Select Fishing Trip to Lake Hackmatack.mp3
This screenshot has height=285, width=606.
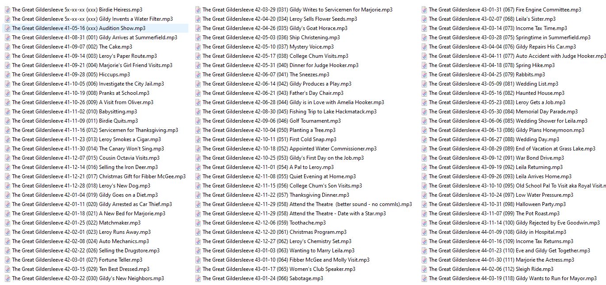point(289,112)
